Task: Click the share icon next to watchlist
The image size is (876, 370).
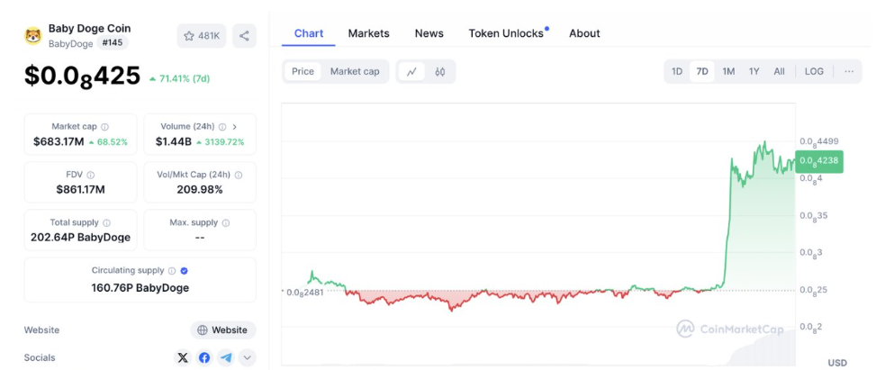Action: [244, 36]
